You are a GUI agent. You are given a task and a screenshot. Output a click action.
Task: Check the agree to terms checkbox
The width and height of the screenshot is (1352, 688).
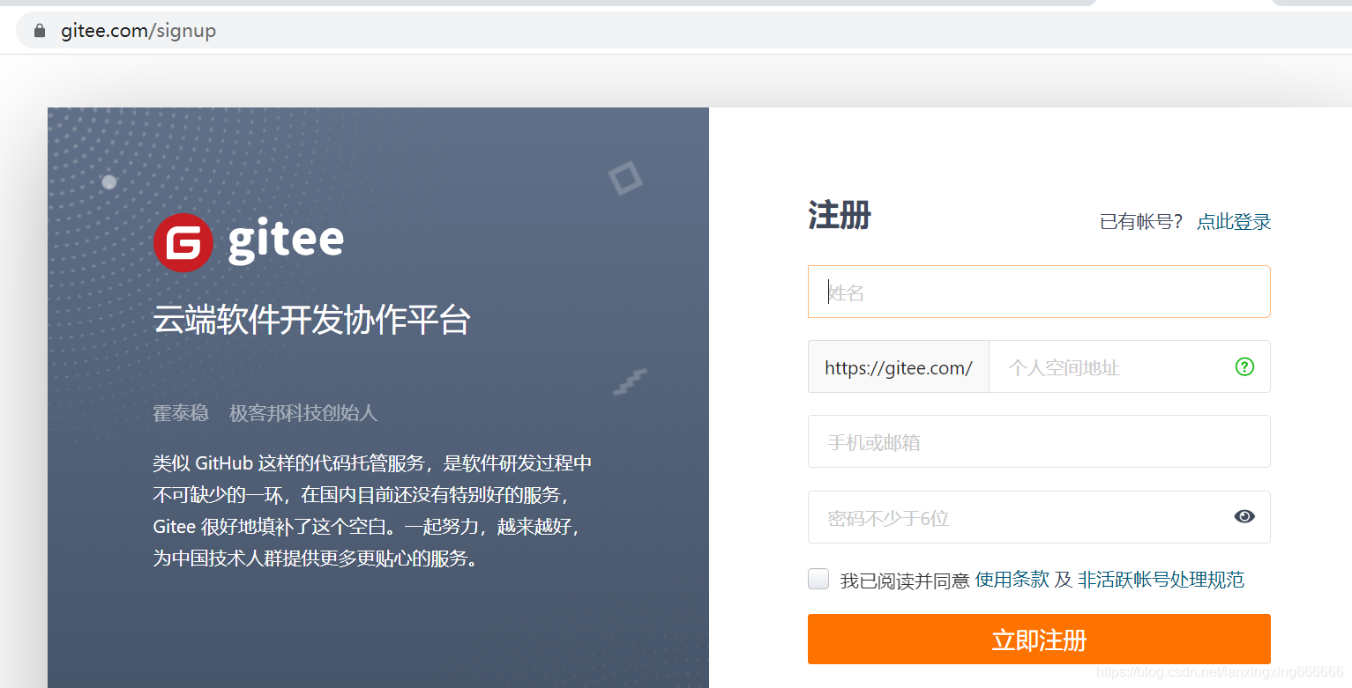pos(818,579)
